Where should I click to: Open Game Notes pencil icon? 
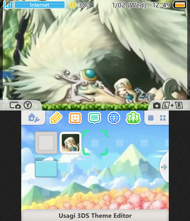tap(56, 118)
